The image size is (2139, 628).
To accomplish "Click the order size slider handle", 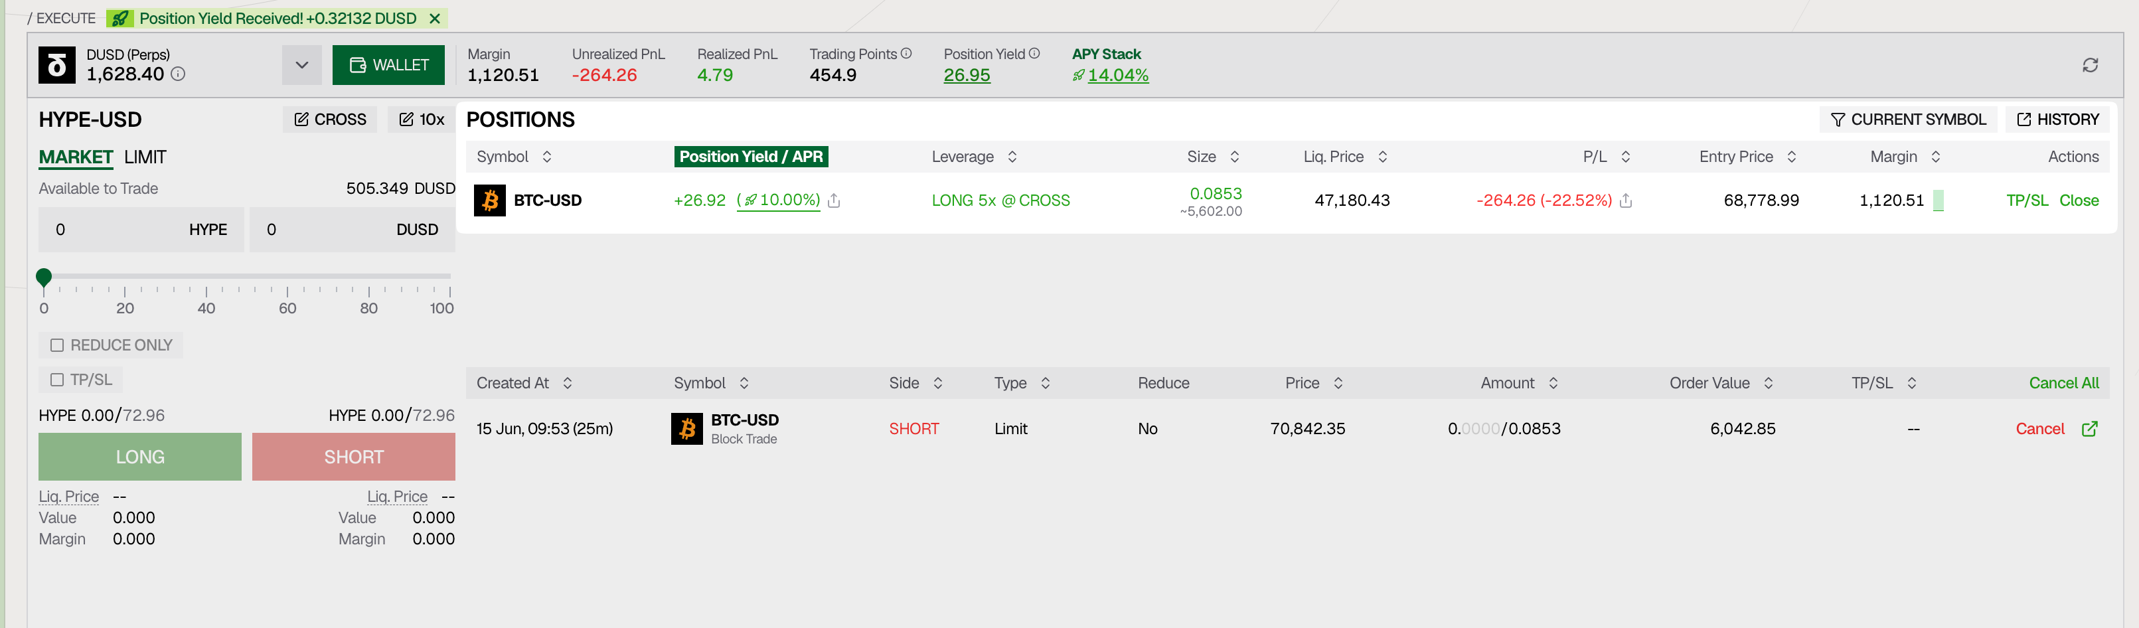I will pos(44,277).
